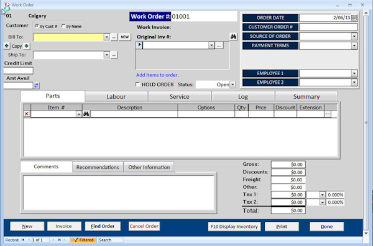
Task: Switch to the Service tab
Action: pyautogui.click(x=180, y=96)
